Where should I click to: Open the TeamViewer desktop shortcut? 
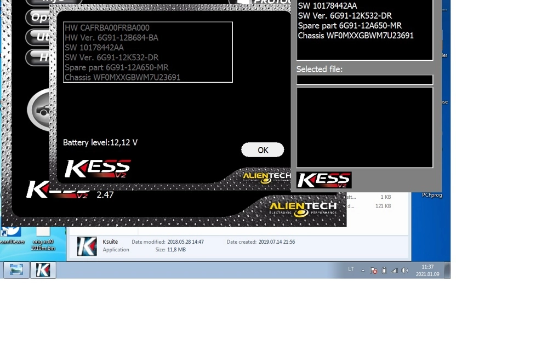coord(12,236)
